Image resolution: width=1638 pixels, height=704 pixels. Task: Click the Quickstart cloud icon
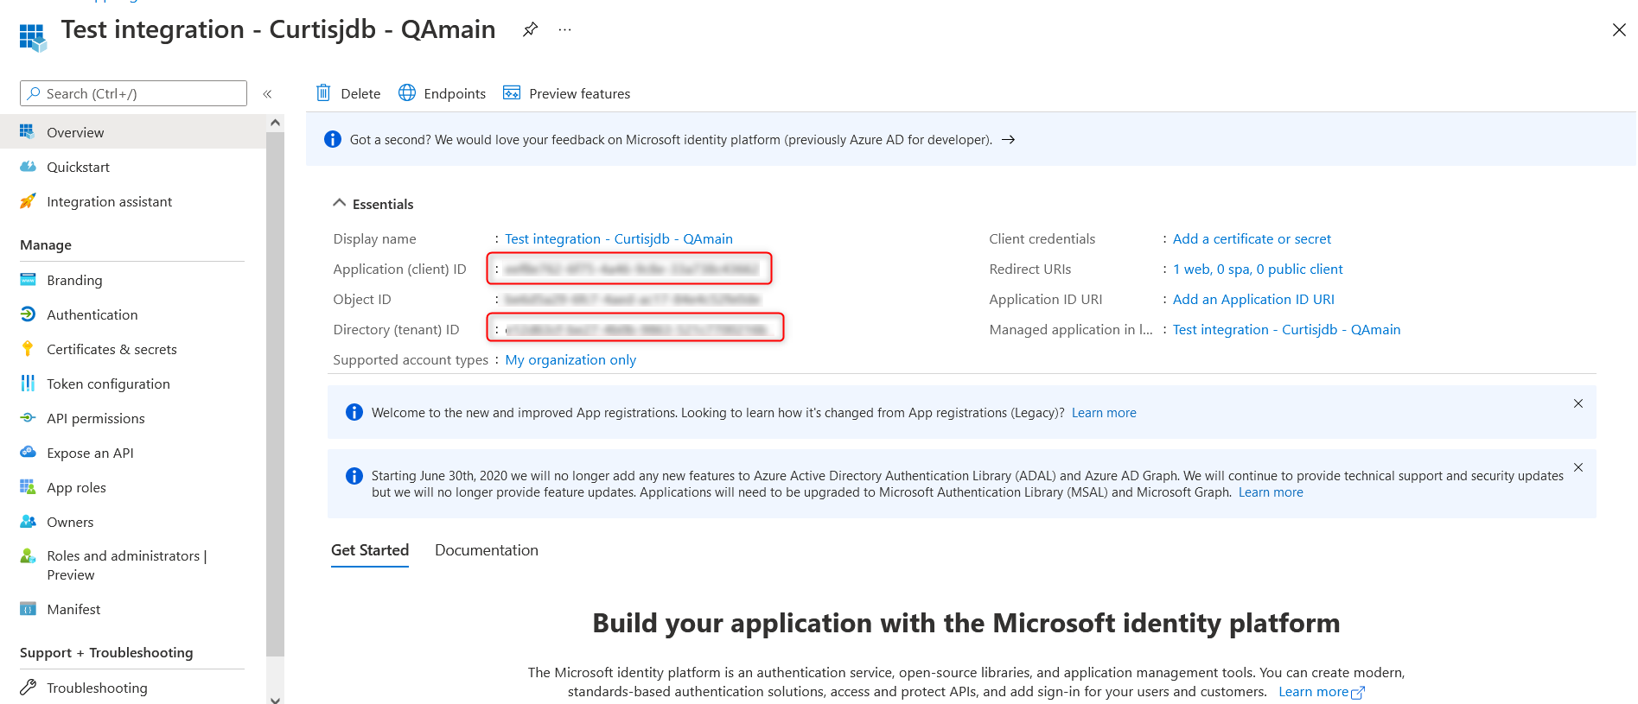(28, 166)
